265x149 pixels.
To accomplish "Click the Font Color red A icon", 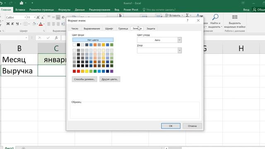I will [41, 24].
